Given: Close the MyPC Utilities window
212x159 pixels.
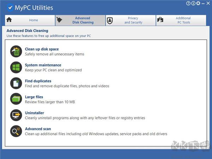Looking at the screenshot, I should click(208, 3).
